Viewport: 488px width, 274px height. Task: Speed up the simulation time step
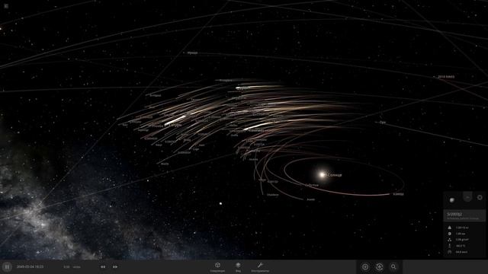pos(115,267)
